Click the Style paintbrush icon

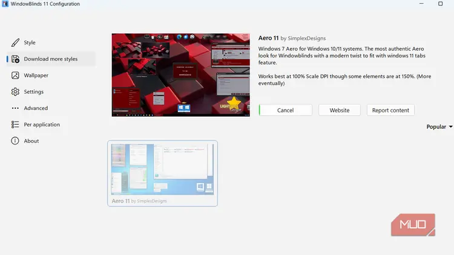click(15, 42)
